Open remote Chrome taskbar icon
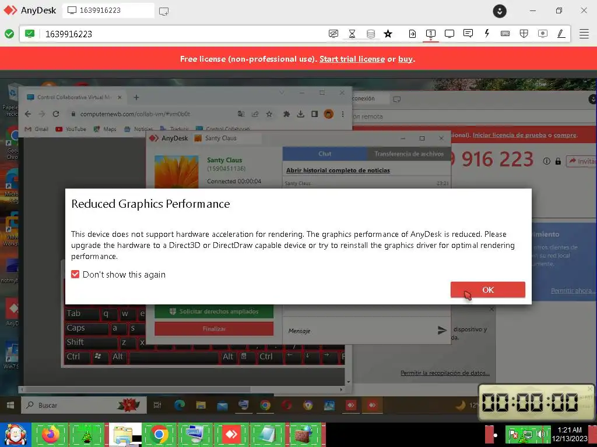Screen dimensions: 597x447 pos(265,405)
